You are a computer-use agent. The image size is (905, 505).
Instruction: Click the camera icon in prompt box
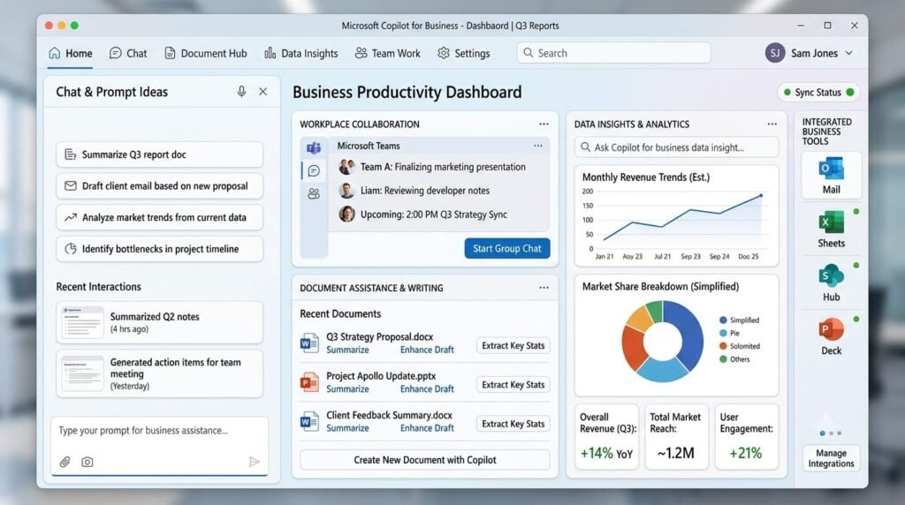click(87, 462)
